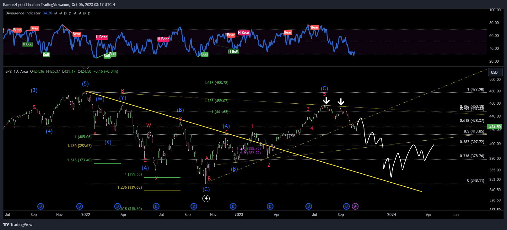Click the 1 (405.06) fib label
Screen dimensions: 507x230
click(83, 137)
